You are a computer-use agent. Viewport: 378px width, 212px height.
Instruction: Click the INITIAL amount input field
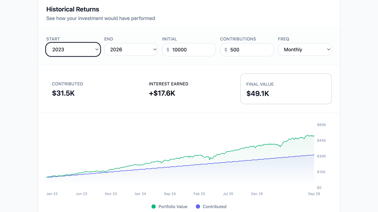click(189, 50)
